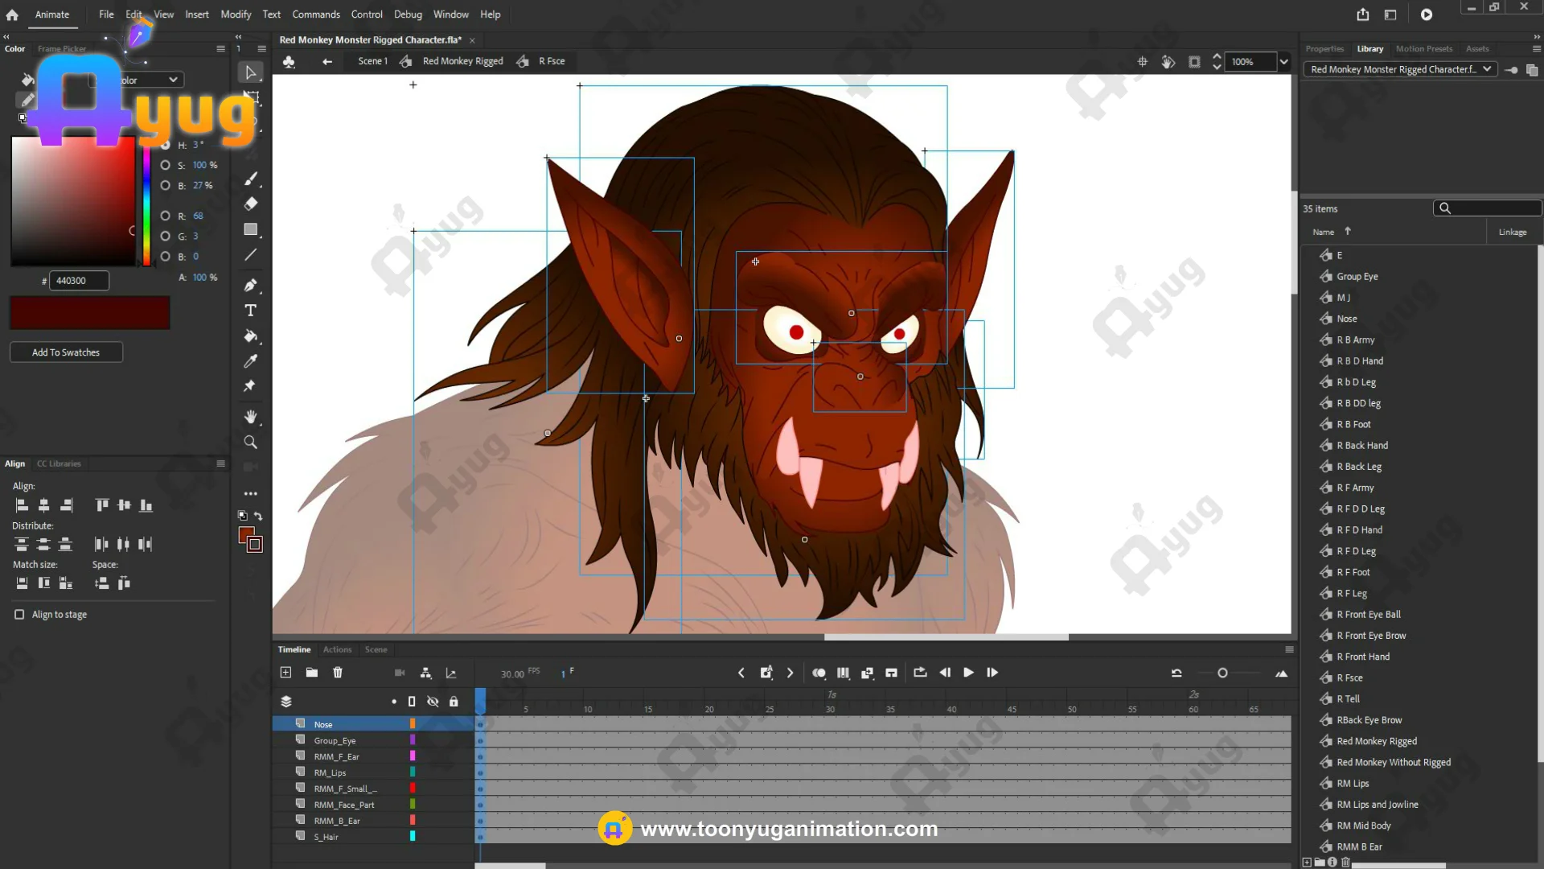The width and height of the screenshot is (1544, 869).
Task: Select the Zoom magnifier tool
Action: (x=250, y=443)
